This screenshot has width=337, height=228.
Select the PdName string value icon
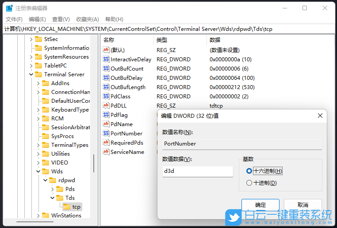[x=106, y=124]
